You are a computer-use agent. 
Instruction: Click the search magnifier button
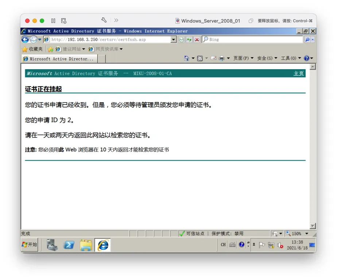coord(307,39)
